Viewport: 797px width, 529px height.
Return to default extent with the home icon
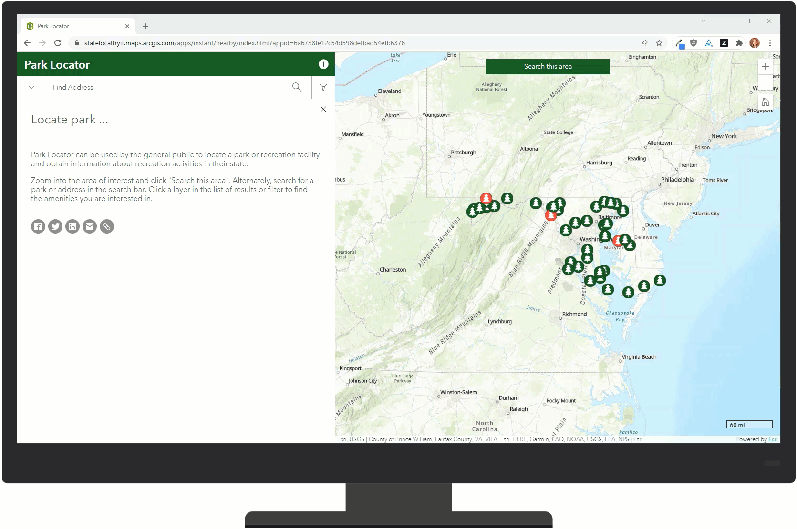coord(766,102)
